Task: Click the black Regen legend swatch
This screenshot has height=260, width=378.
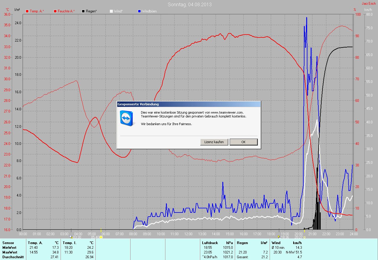Action: 83,11
